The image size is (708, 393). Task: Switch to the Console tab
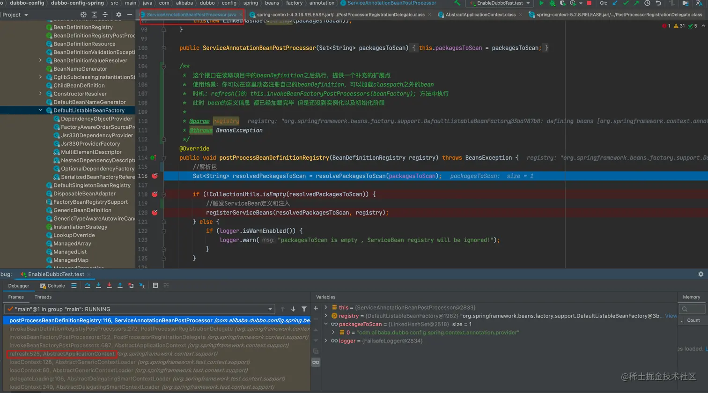pyautogui.click(x=52, y=286)
